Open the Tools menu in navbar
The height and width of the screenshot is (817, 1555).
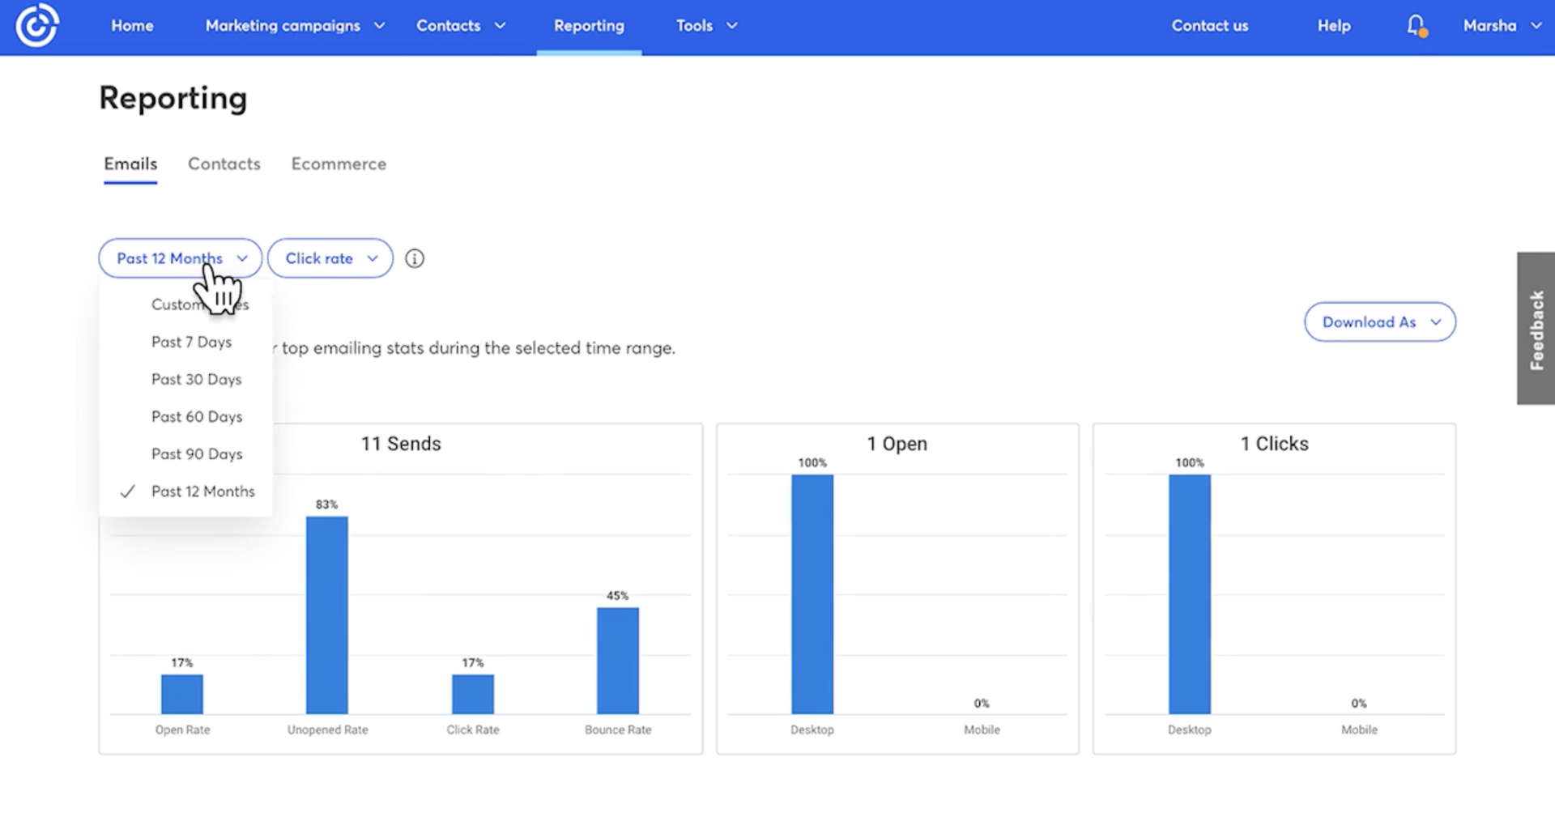(706, 26)
